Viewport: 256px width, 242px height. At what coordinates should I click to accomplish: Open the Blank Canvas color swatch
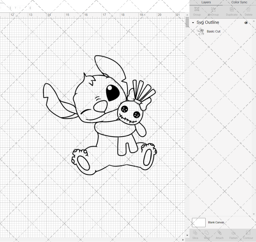pos(199,222)
